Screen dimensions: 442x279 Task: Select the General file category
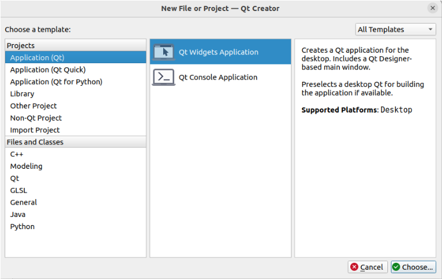pos(23,202)
